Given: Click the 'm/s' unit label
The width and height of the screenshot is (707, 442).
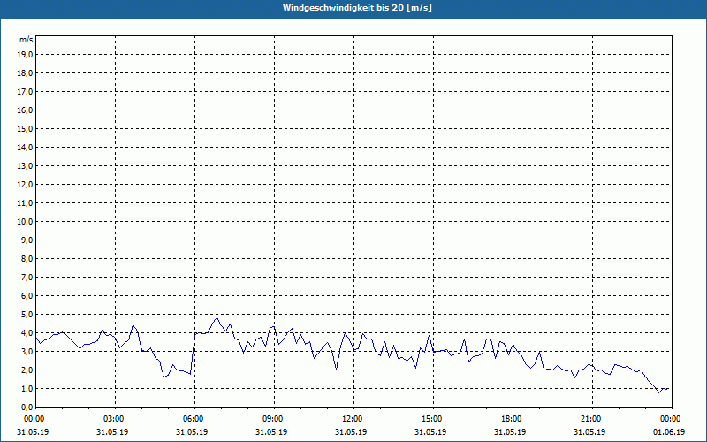Looking at the screenshot, I should click(x=27, y=40).
